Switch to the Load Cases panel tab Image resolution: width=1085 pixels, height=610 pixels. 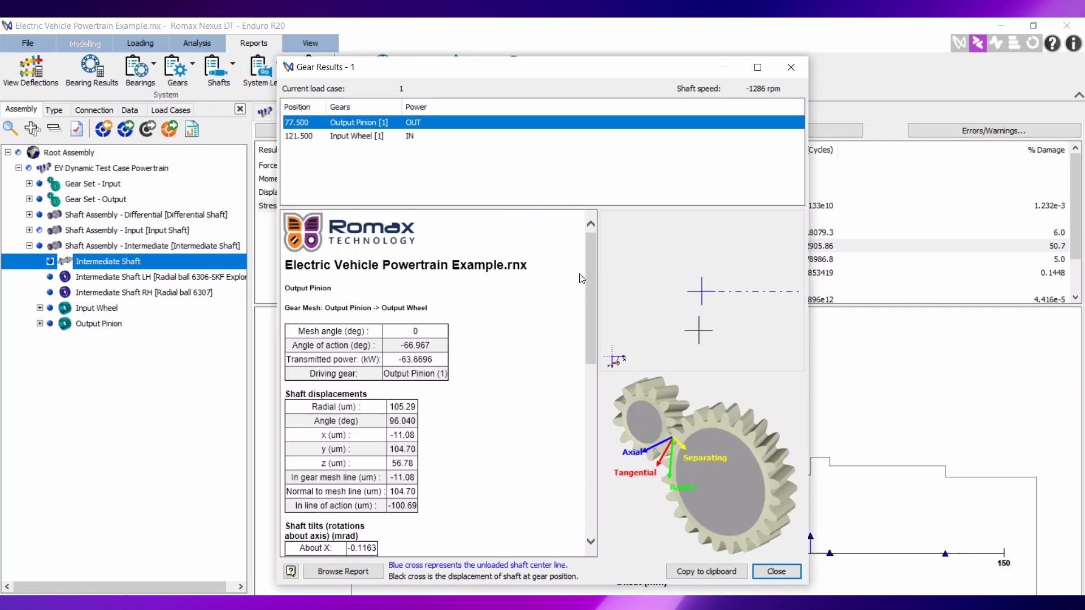click(170, 110)
